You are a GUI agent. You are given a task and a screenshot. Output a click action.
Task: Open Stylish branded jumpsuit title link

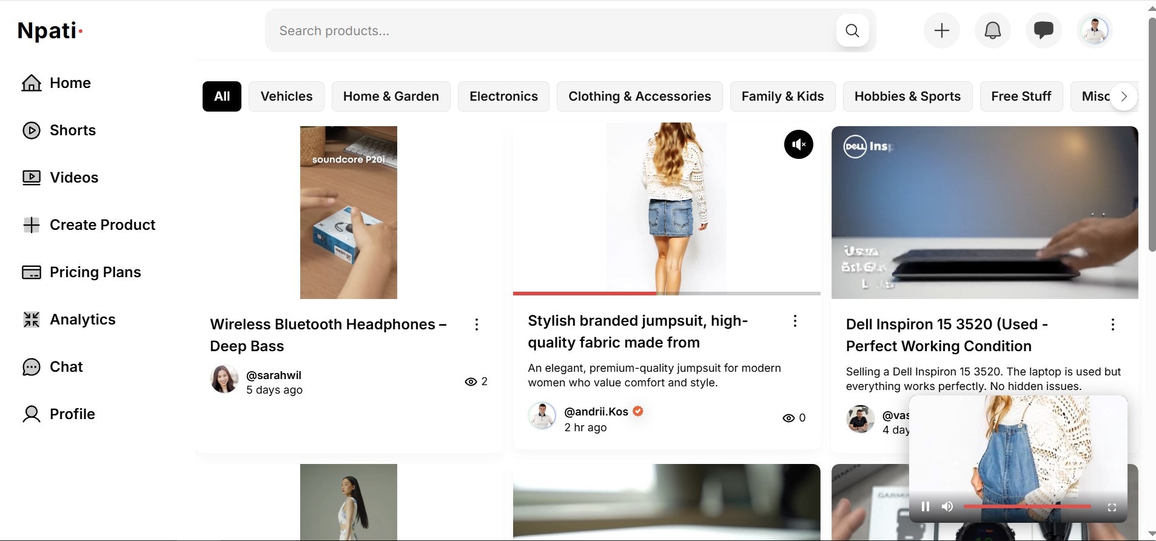[x=638, y=331]
